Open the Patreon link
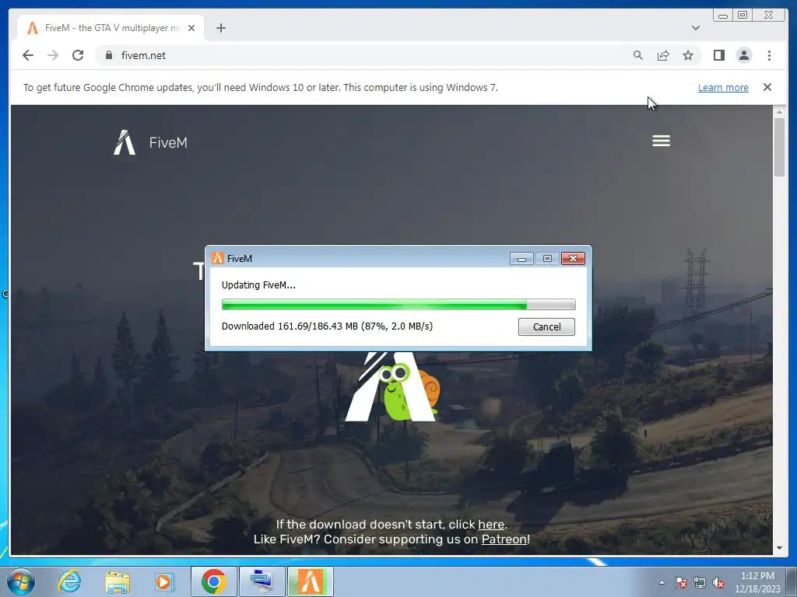Screen dimensions: 797x597 [504, 539]
